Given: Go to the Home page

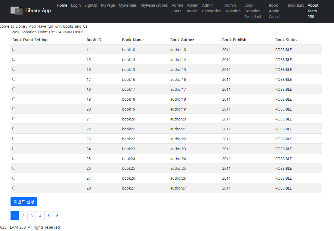Looking at the screenshot, I should [62, 5].
